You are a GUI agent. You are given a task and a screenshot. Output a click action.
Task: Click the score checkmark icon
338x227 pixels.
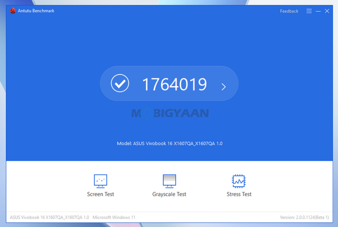(x=120, y=83)
